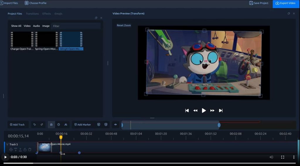Collapse Track 5 with its arrow
Viewport: 300px width, 166px height.
[7, 144]
